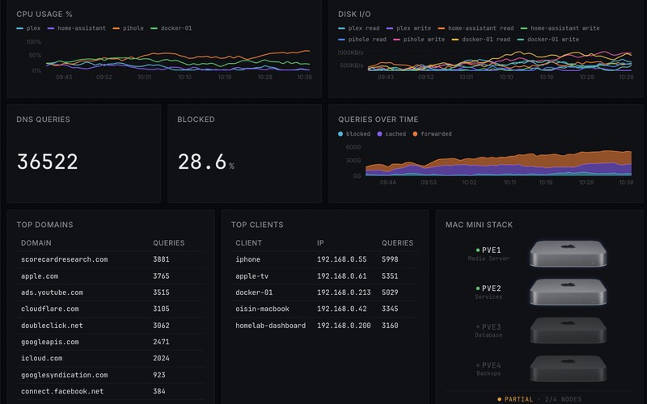Click query count 5998 for iphone
The height and width of the screenshot is (404, 647).
(x=390, y=259)
